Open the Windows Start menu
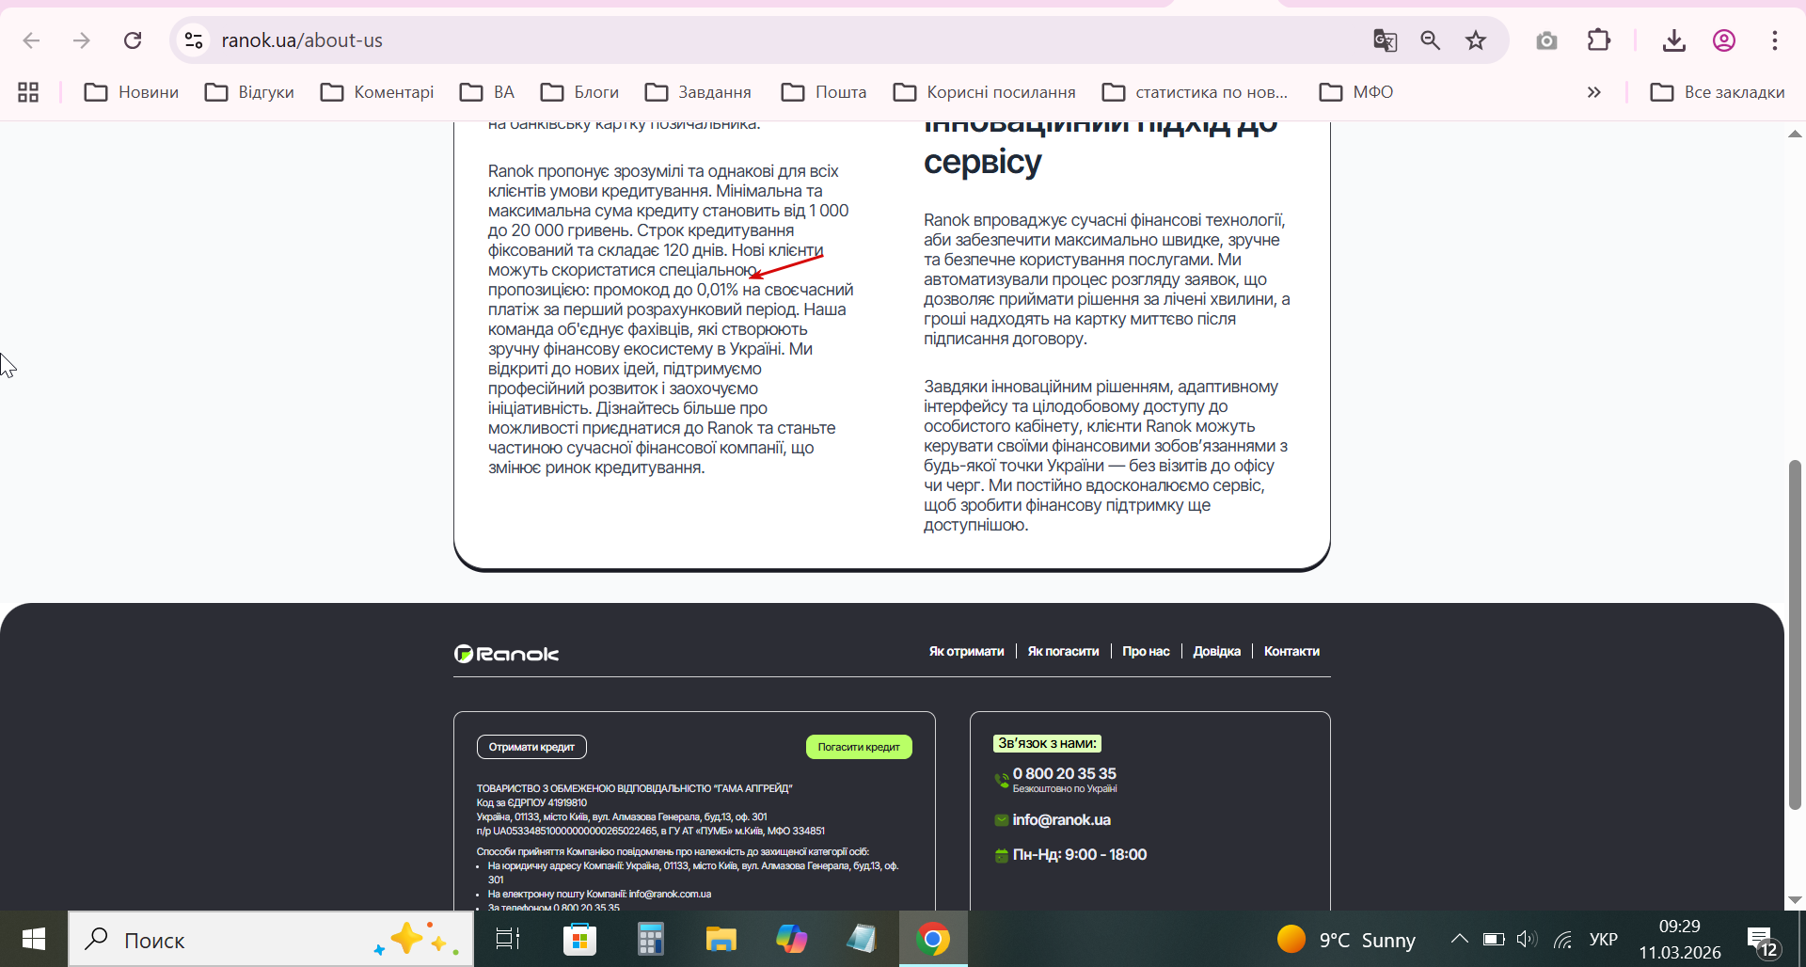This screenshot has height=967, width=1806. click(x=34, y=939)
